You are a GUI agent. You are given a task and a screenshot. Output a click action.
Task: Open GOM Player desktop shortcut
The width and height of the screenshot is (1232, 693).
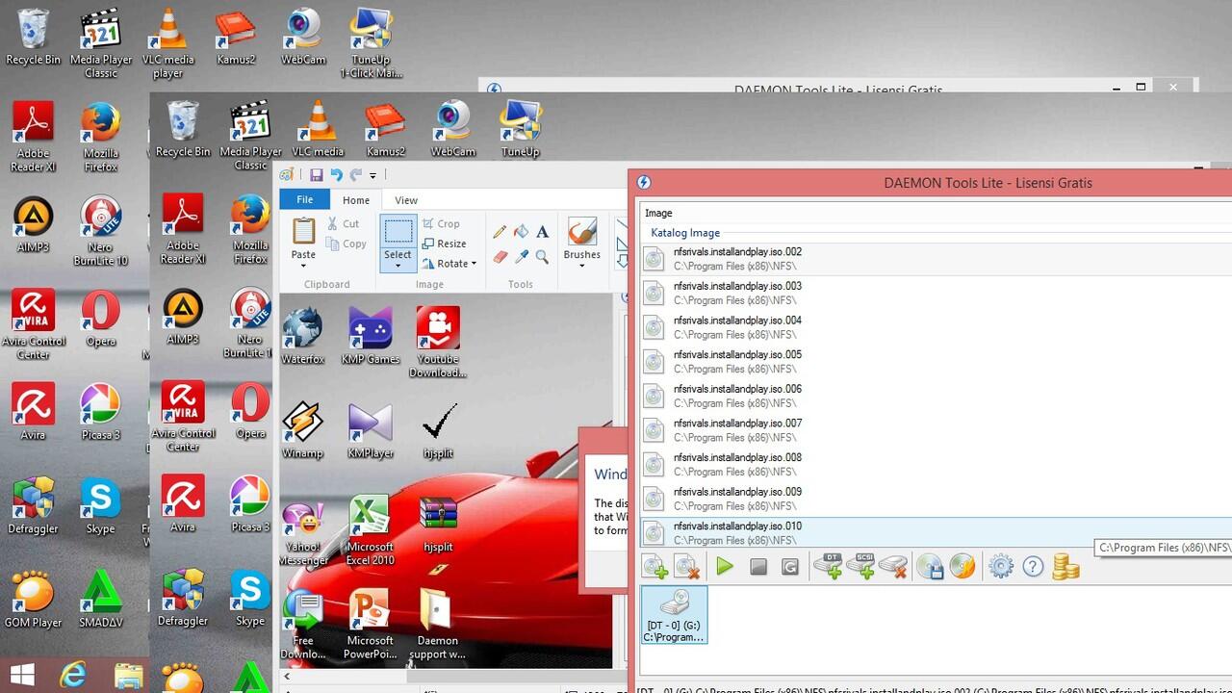[x=33, y=600]
